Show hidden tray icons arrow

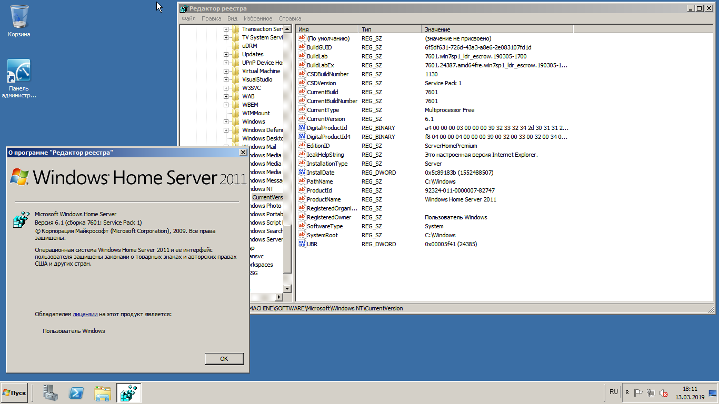pyautogui.click(x=627, y=392)
